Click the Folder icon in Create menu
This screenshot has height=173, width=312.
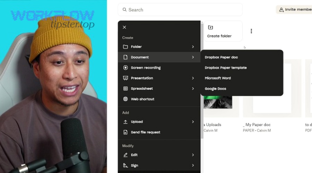[125, 47]
